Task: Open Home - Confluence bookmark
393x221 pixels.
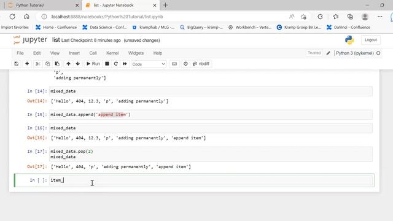Action: (56, 27)
